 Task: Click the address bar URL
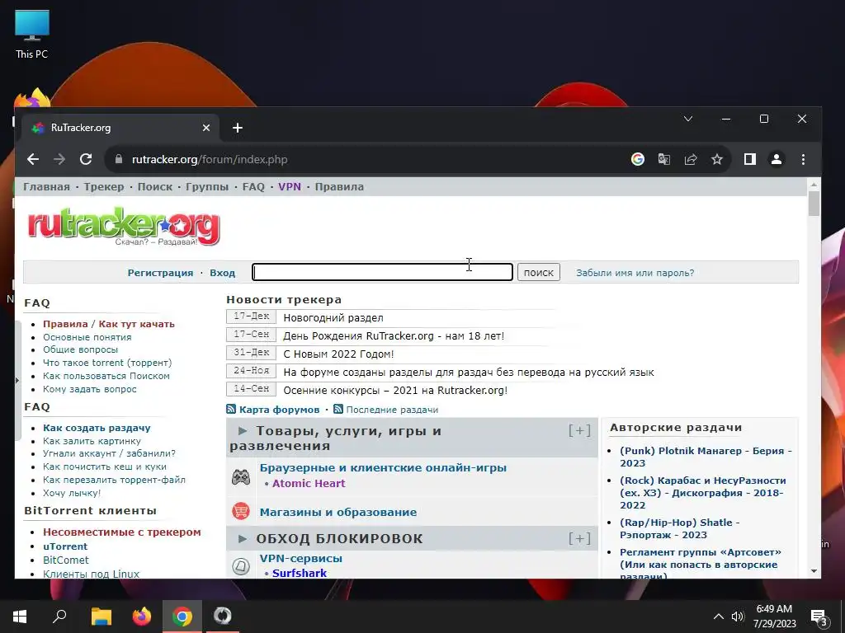pos(210,159)
